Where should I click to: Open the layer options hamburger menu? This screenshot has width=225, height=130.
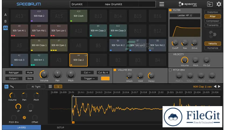50,86
